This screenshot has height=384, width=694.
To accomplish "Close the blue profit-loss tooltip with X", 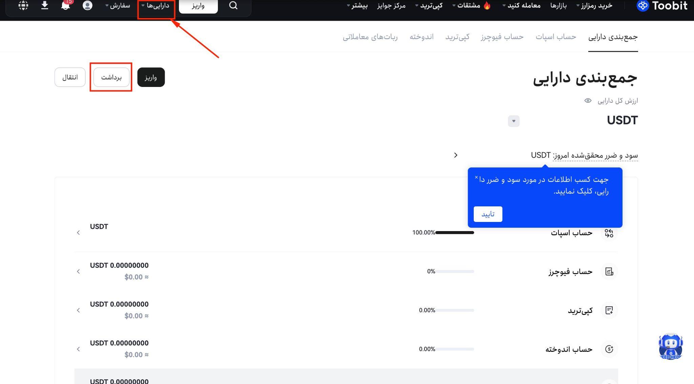I will 476,177.
